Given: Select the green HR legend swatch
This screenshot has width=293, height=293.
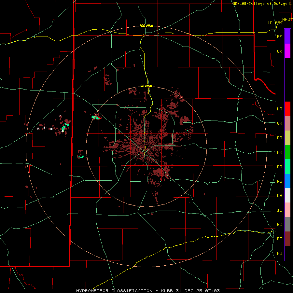Looking at the screenshot, I should click(x=287, y=152).
